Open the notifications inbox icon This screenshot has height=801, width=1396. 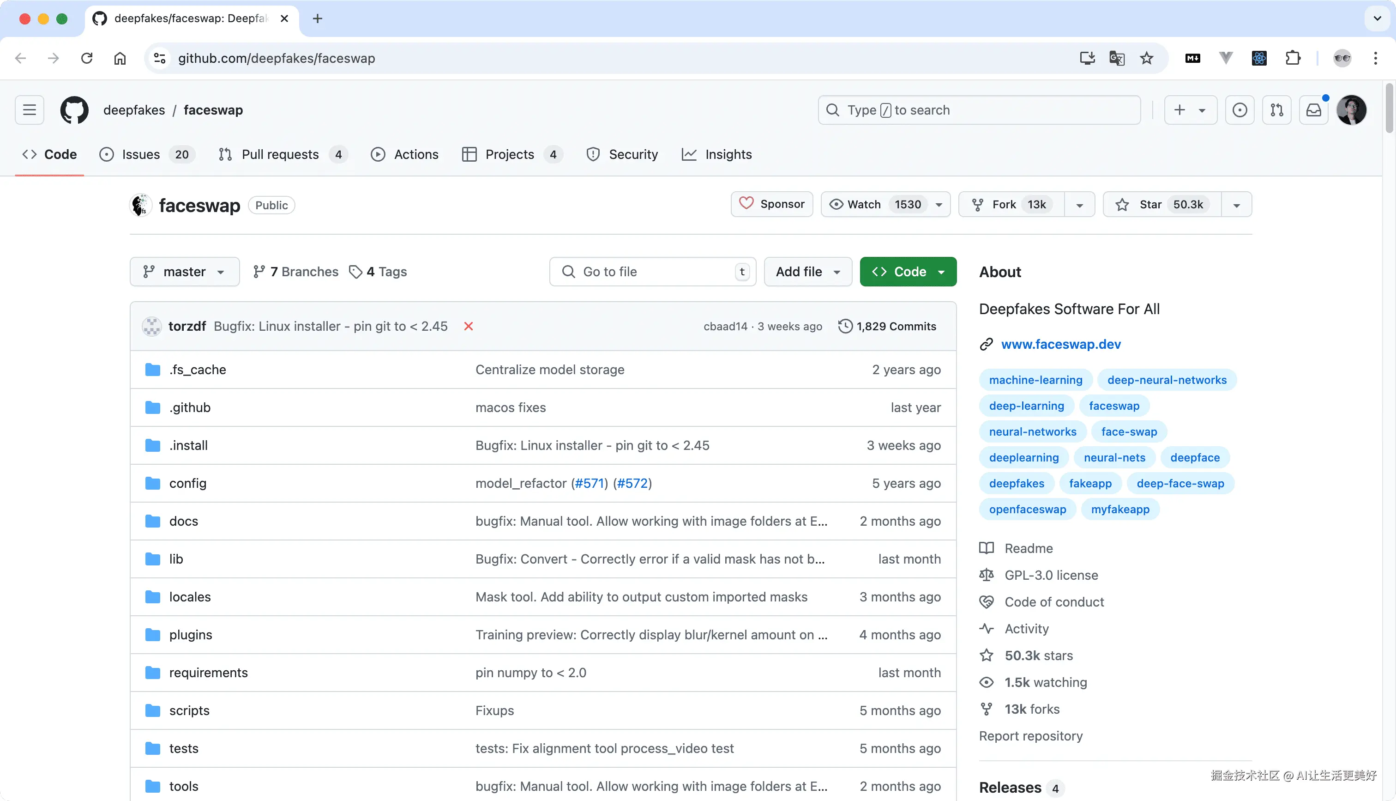tap(1313, 110)
